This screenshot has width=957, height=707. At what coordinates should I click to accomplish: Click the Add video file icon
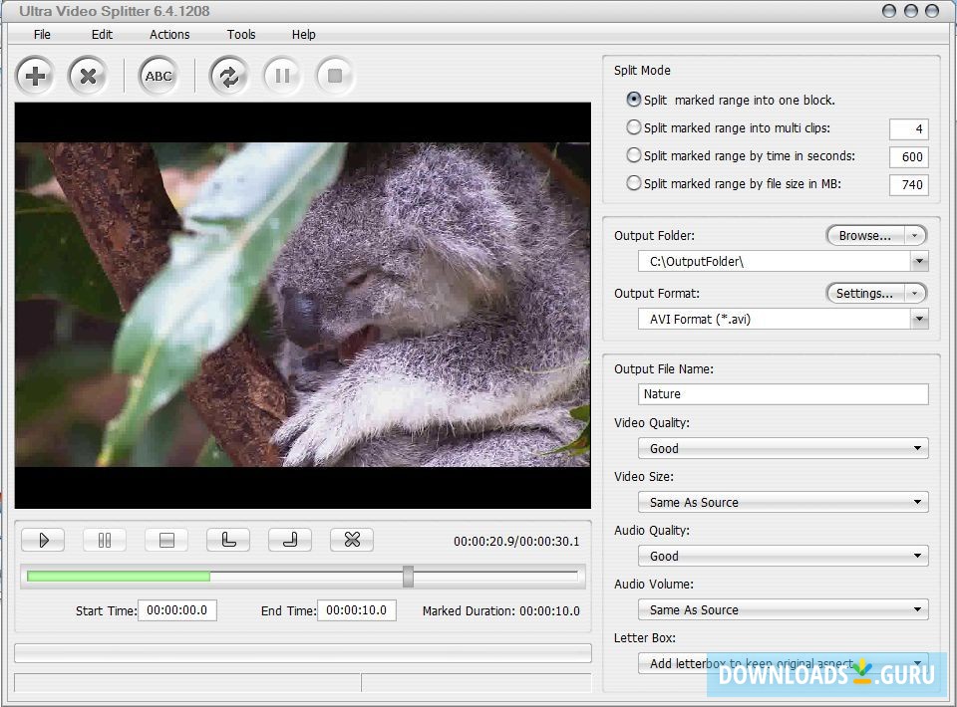[34, 76]
